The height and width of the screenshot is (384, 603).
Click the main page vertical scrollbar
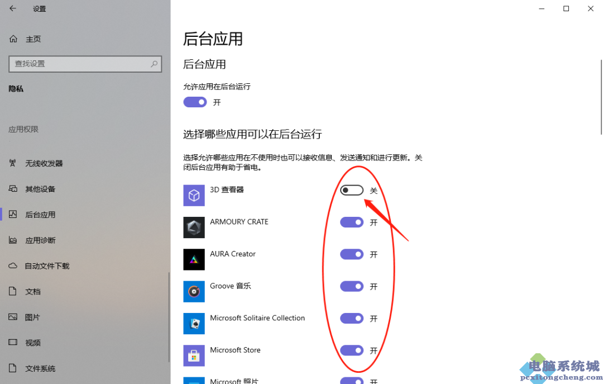point(601,97)
